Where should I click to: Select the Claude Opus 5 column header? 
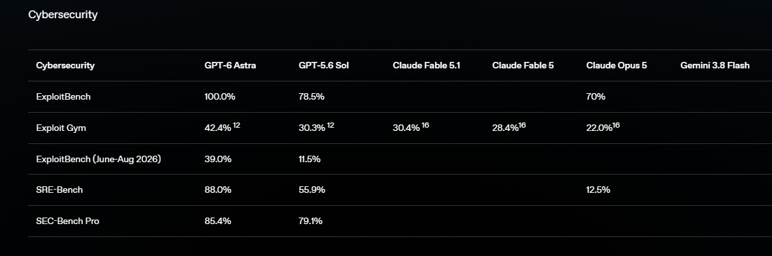pyautogui.click(x=617, y=65)
